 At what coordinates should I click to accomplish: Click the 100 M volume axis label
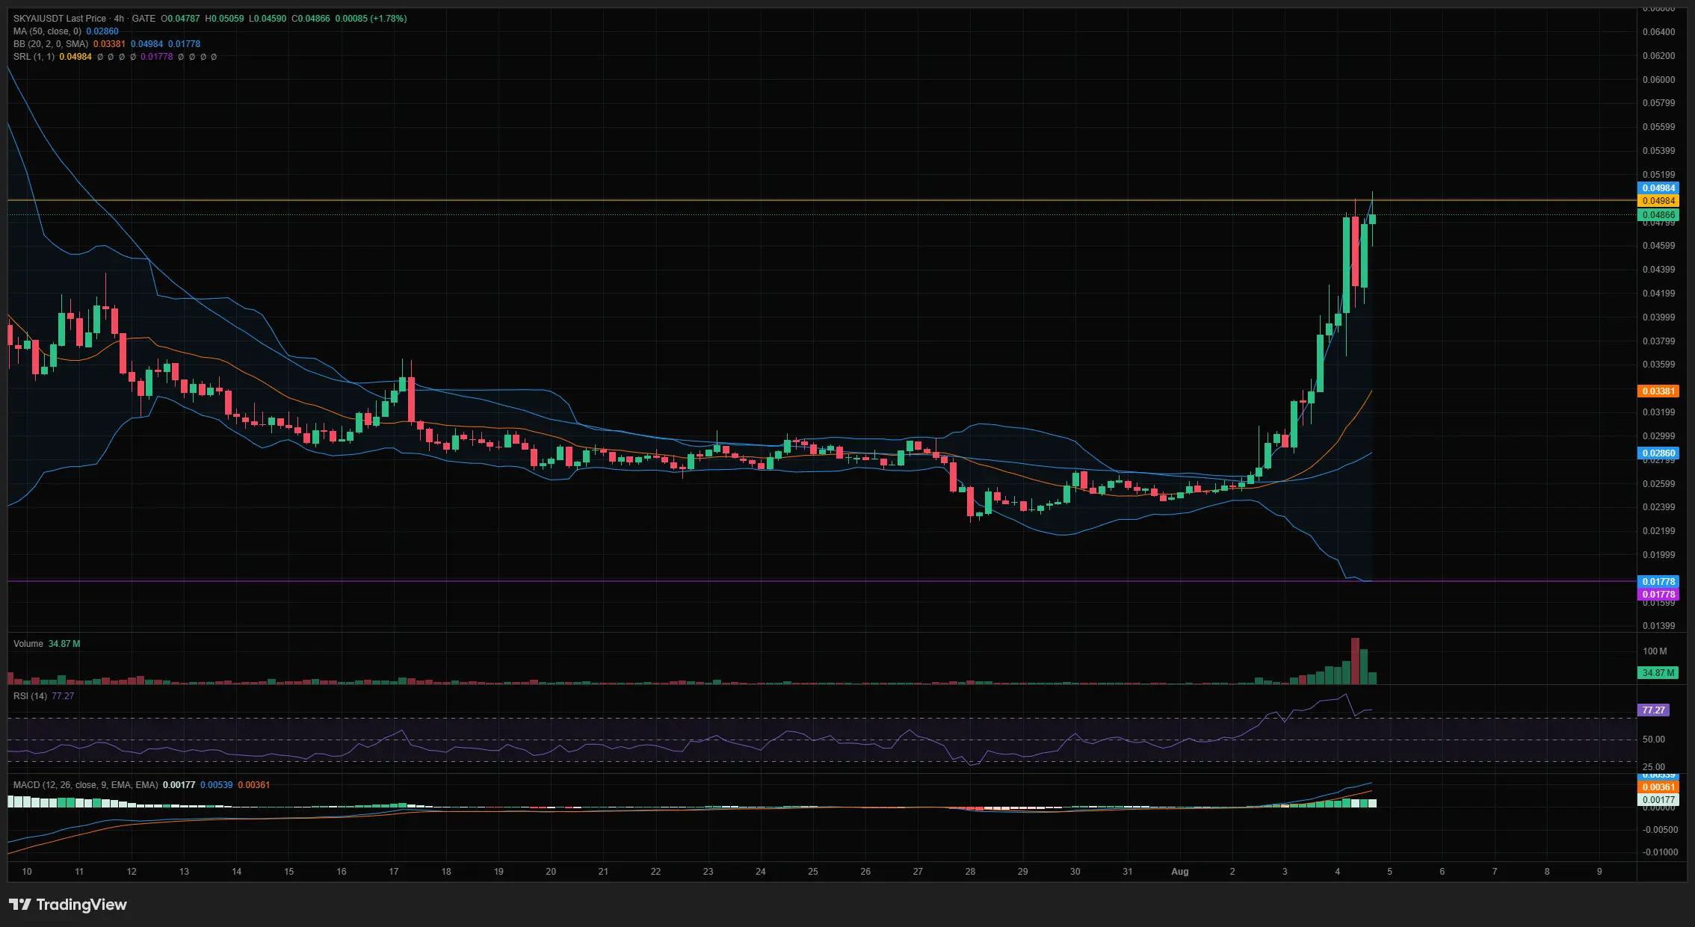[1655, 651]
